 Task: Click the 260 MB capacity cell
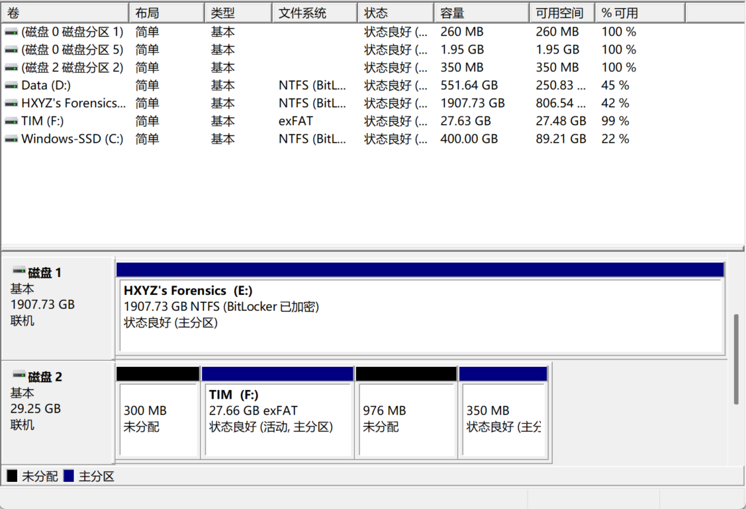click(x=462, y=32)
